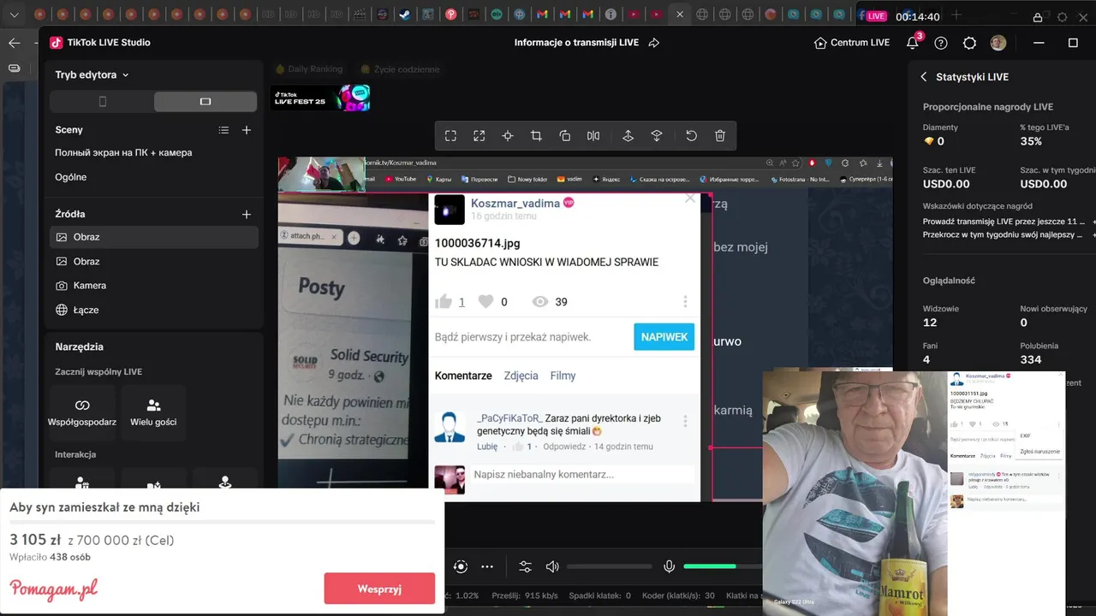1096x616 pixels.
Task: Click the '% tego LIVE'a' value 35%
Action: [x=1031, y=141]
